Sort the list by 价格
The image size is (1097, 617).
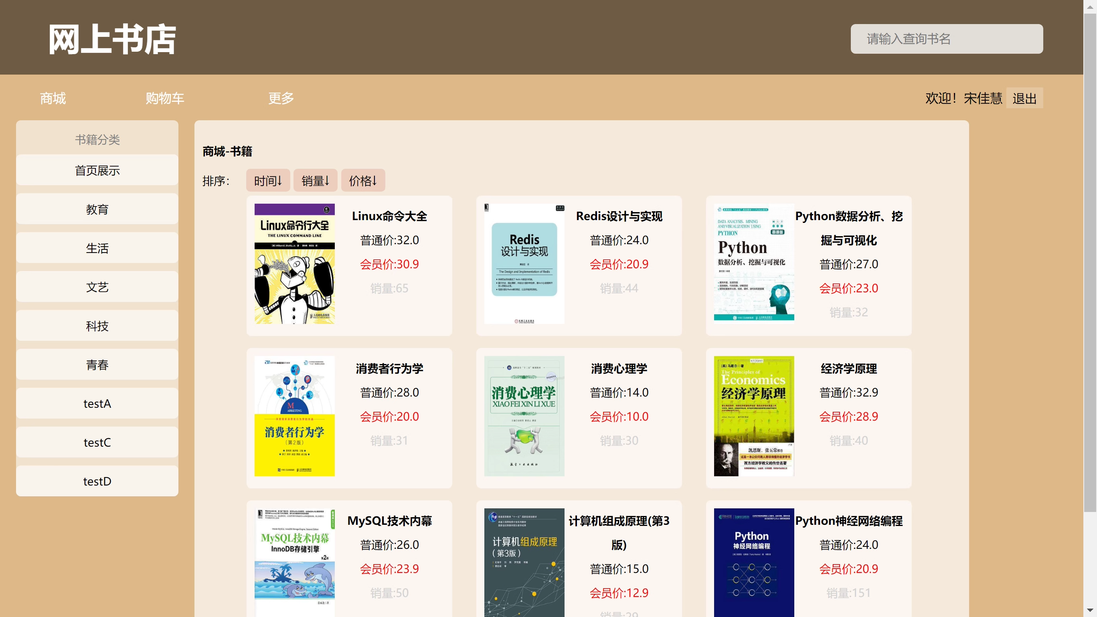363,180
